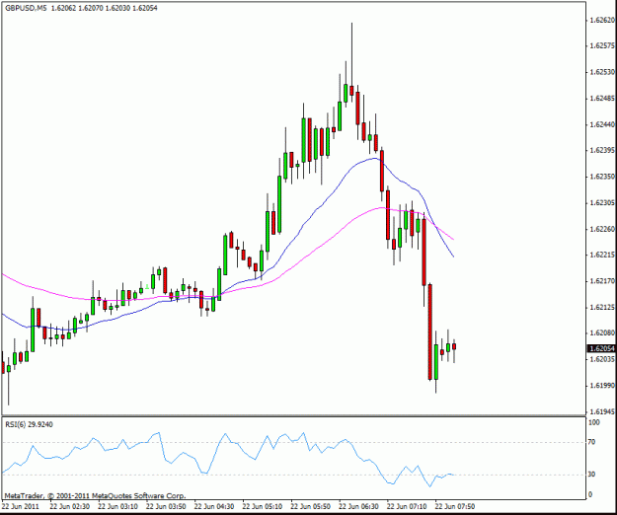This screenshot has width=617, height=515.
Task: Click the RSI scale value 0
Action: click(x=589, y=495)
